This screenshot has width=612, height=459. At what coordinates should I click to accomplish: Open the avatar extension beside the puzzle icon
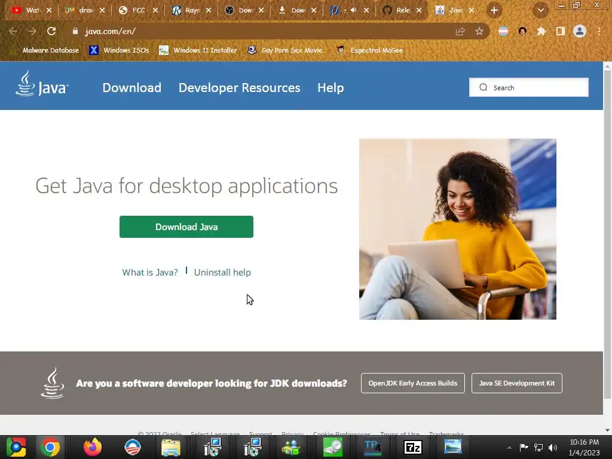[522, 31]
